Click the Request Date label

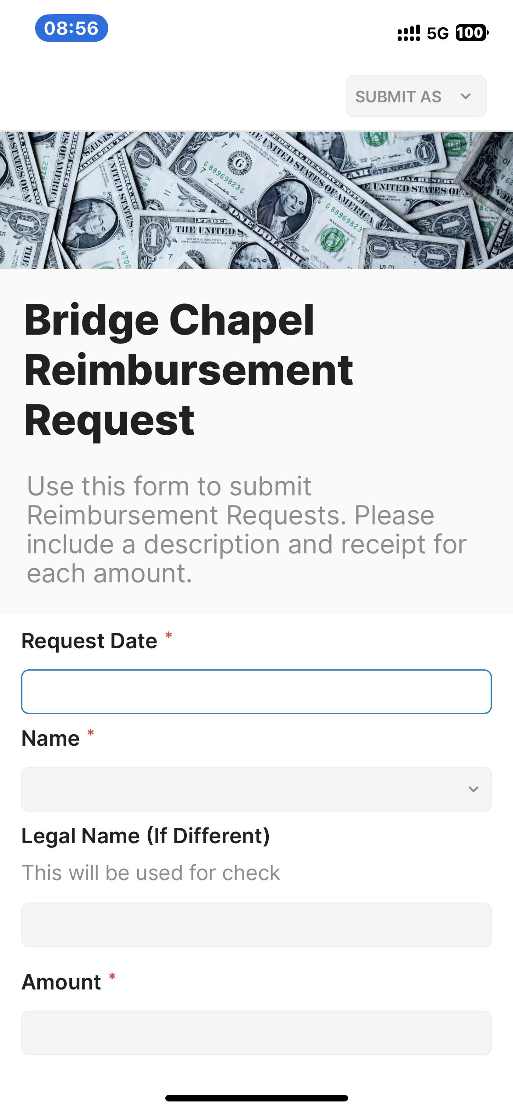(x=89, y=641)
